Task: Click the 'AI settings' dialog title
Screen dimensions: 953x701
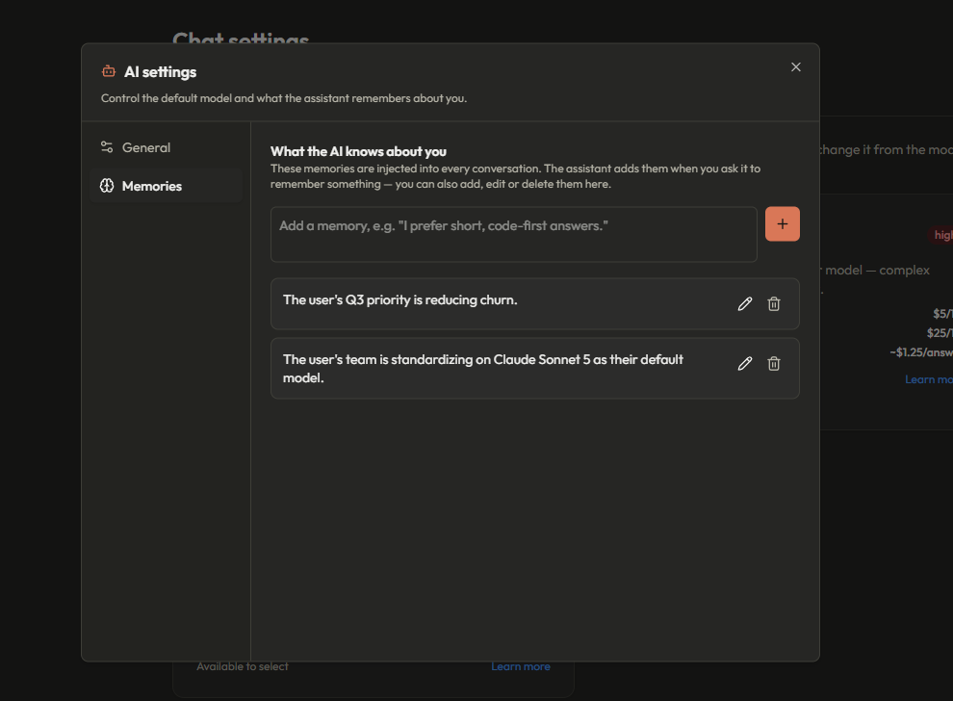Action: tap(160, 72)
